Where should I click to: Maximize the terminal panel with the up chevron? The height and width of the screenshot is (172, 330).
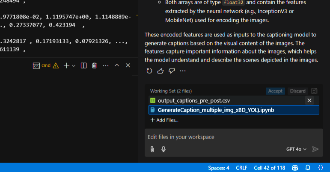coord(117,65)
